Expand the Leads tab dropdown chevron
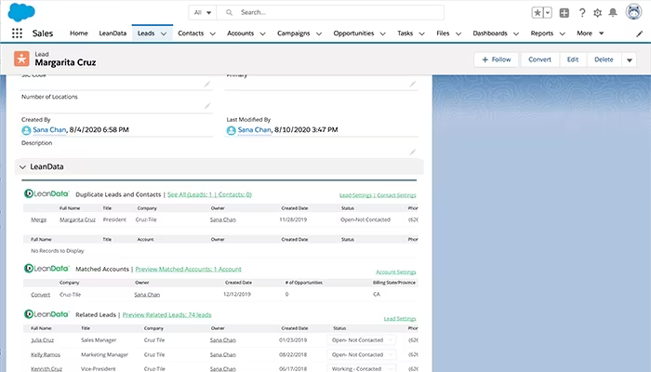 [164, 33]
